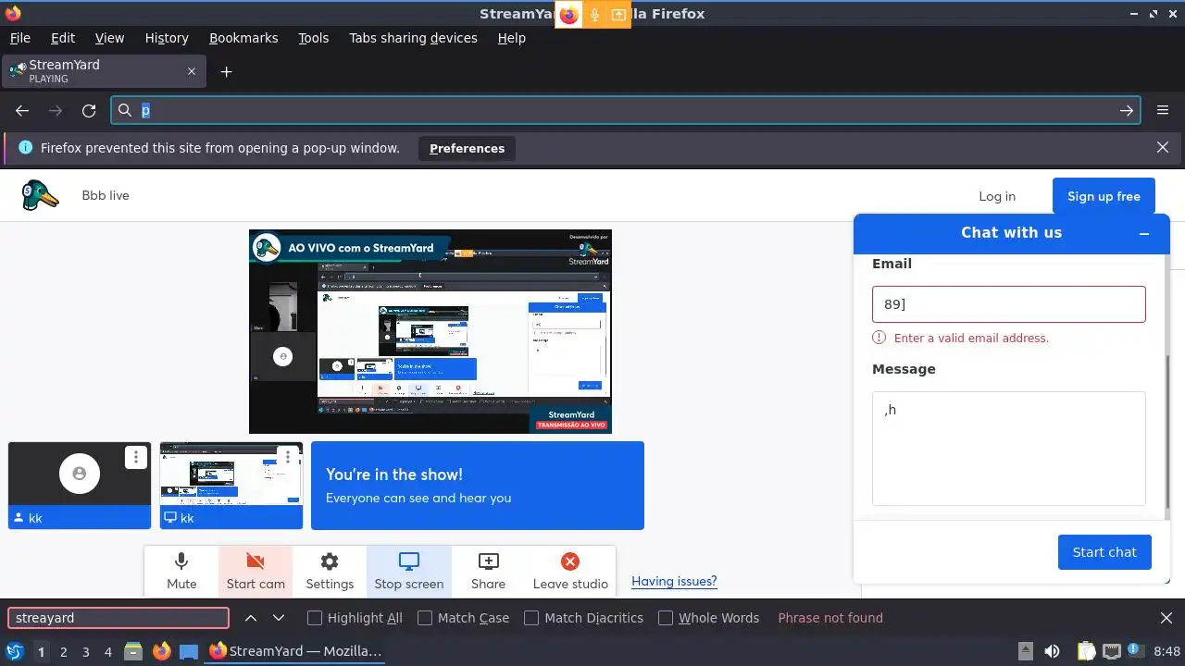The width and height of the screenshot is (1185, 666).
Task: Close the find bar
Action: pos(1166,618)
